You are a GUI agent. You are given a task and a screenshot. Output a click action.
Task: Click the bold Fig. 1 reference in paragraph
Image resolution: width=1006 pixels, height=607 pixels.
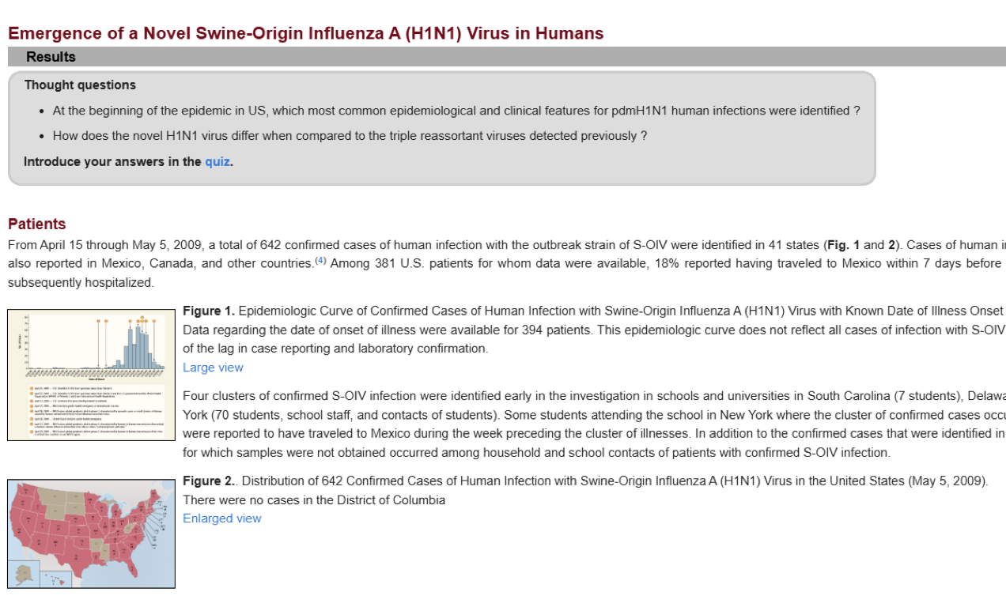[x=843, y=245]
